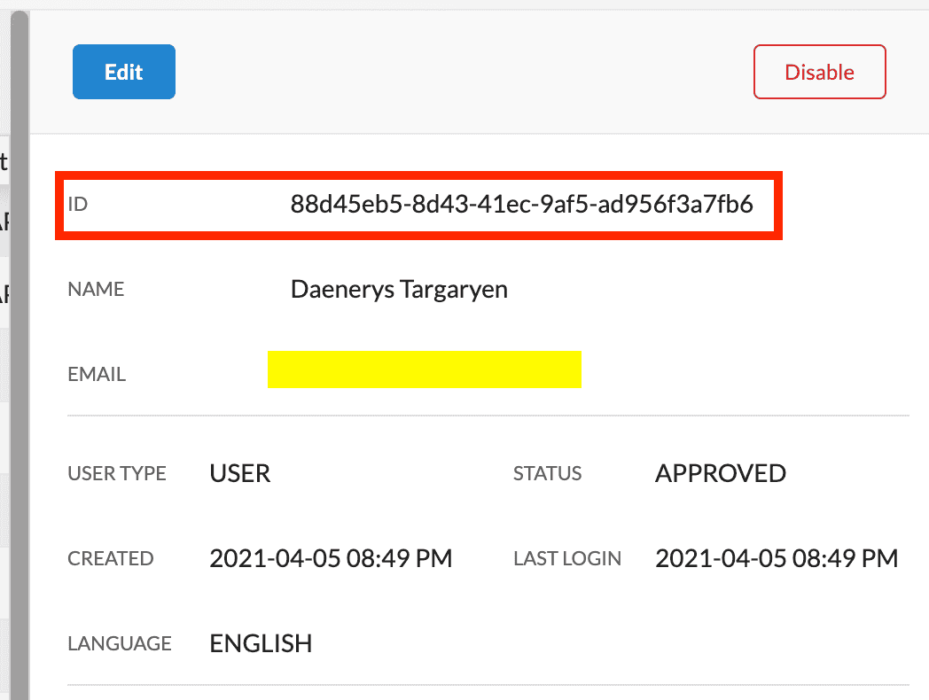Click the vertical scrollbar on the left edge

coord(20,354)
